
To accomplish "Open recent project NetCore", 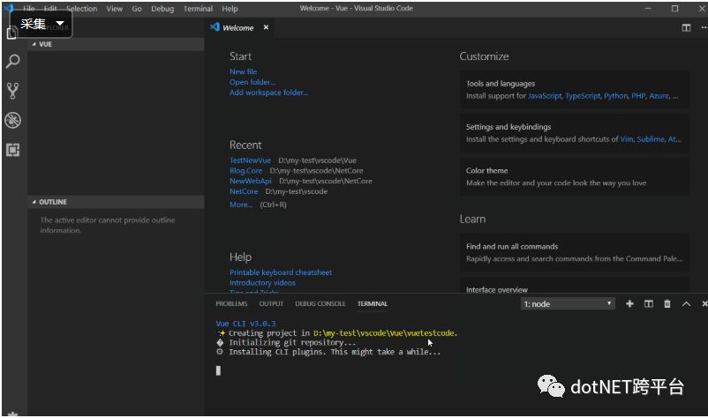I will [x=244, y=191].
